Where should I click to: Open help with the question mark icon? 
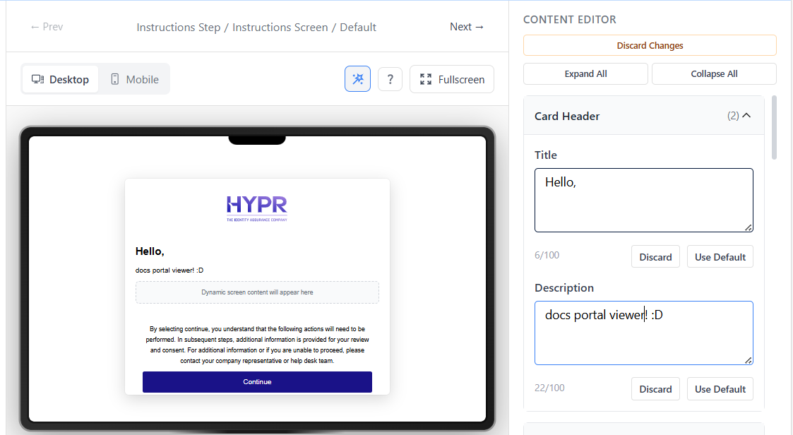point(390,79)
